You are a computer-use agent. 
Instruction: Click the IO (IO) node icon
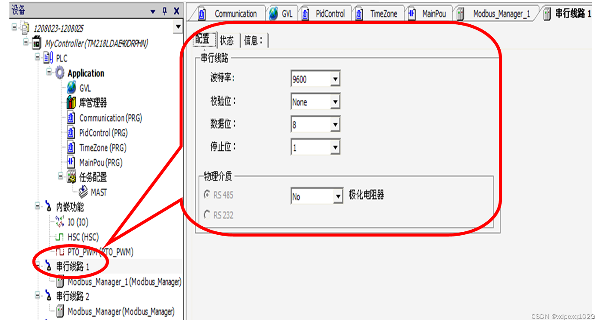coord(60,222)
